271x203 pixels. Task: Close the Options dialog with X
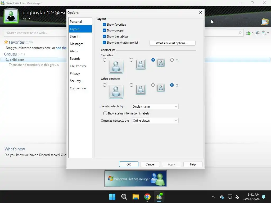[201, 12]
